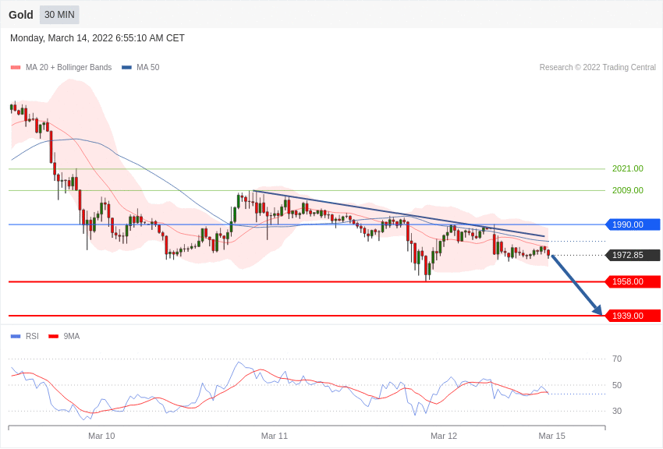Click the RSI axis value 70
The width and height of the screenshot is (663, 449).
(617, 359)
